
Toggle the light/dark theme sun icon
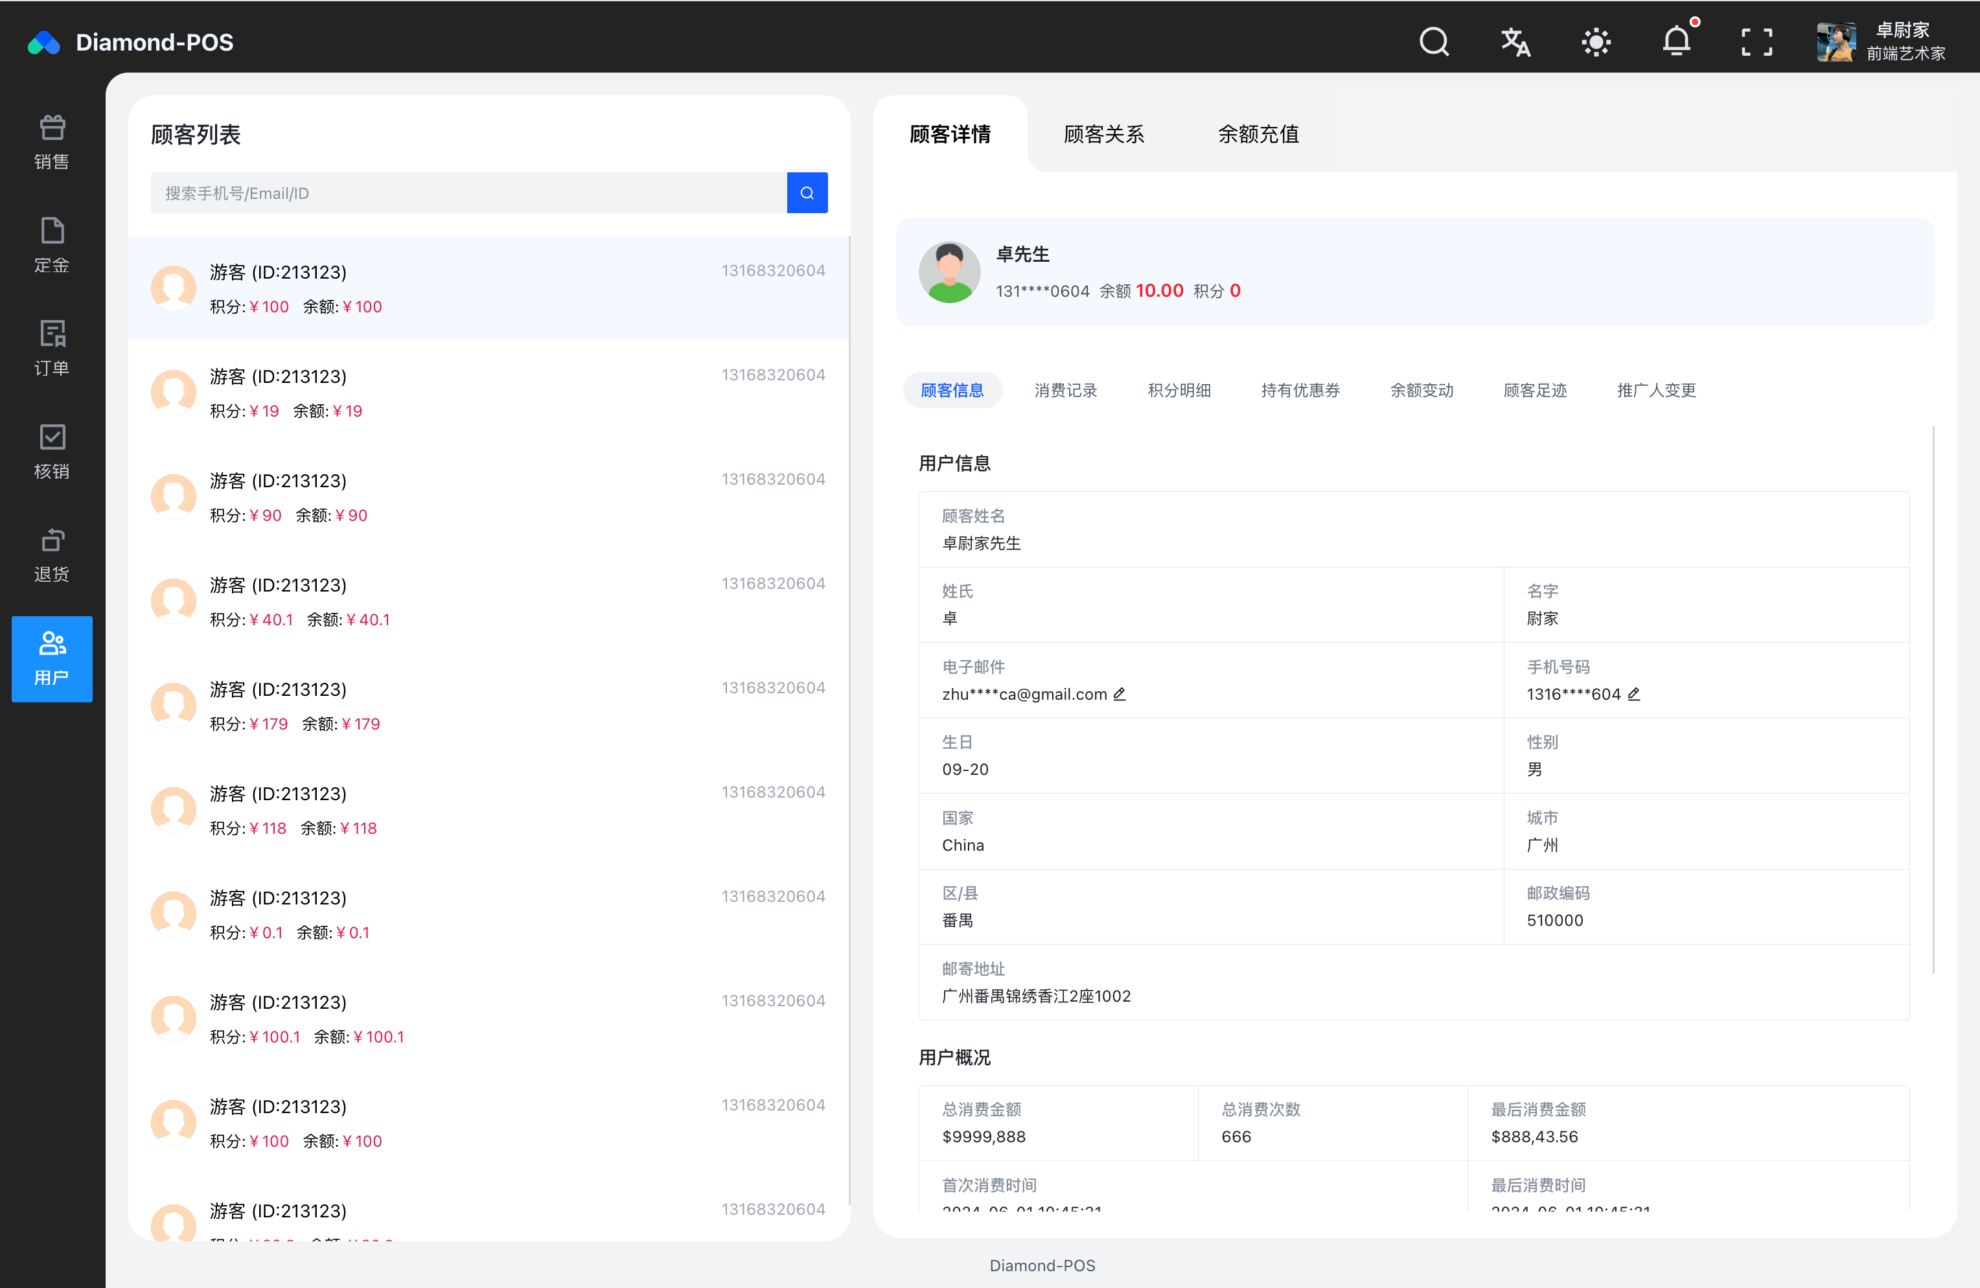tap(1596, 41)
